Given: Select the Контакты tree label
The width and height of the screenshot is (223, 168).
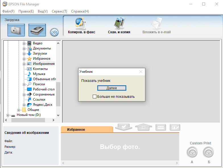Looking at the screenshot, I should 40,69.
